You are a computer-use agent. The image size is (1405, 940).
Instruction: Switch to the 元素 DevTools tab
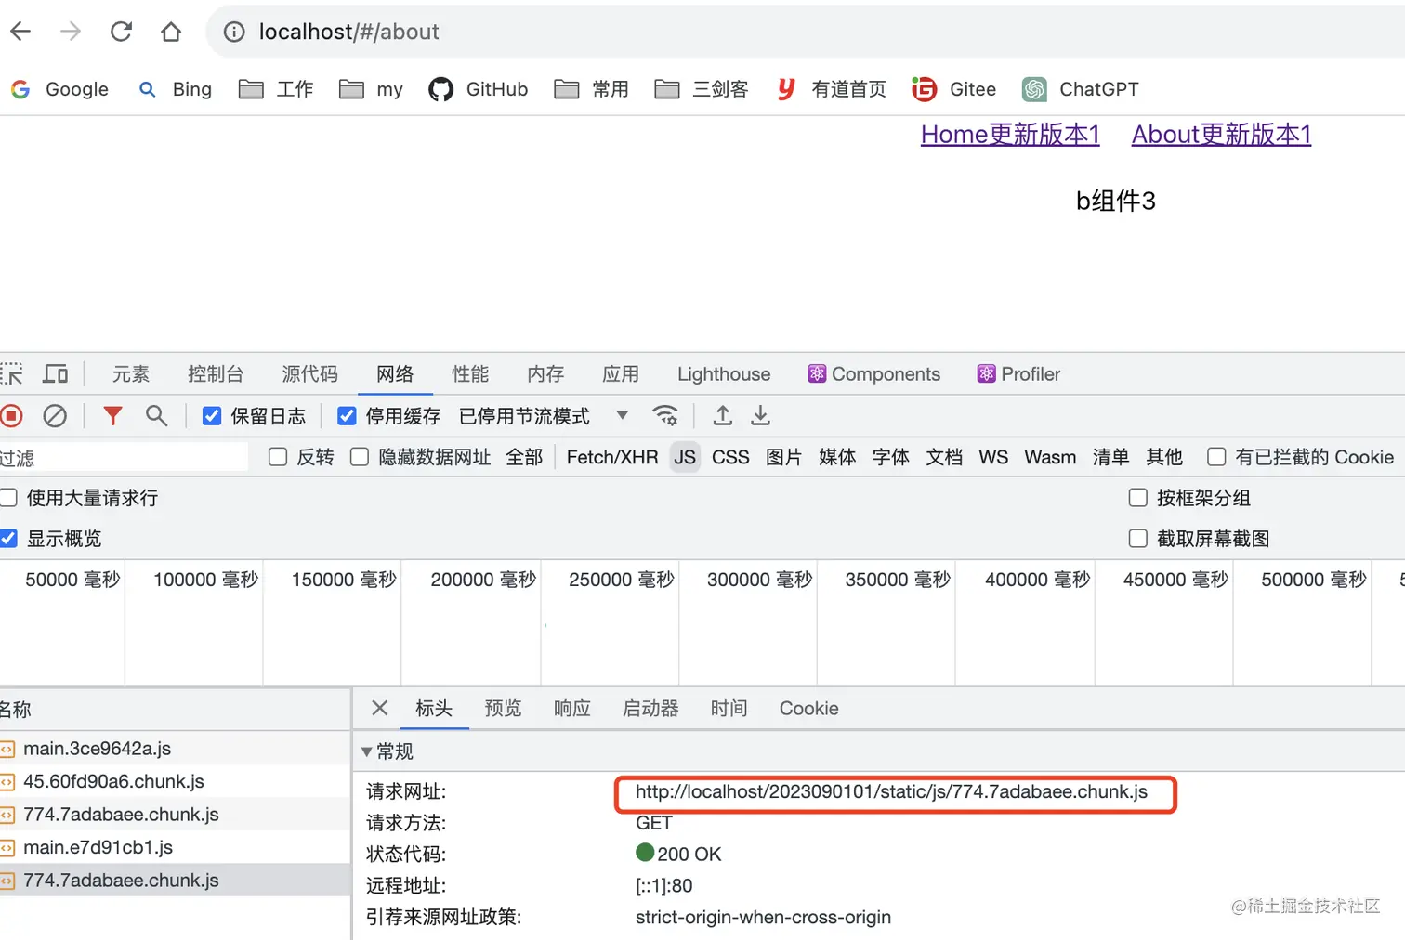131,373
